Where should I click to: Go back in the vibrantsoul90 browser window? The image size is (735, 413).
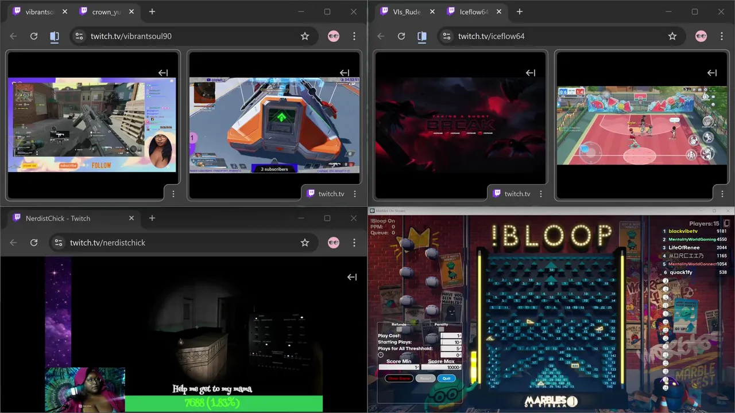coord(13,36)
